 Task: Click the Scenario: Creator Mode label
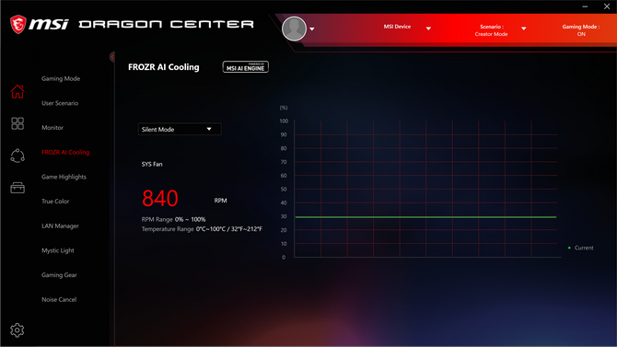coord(491,30)
